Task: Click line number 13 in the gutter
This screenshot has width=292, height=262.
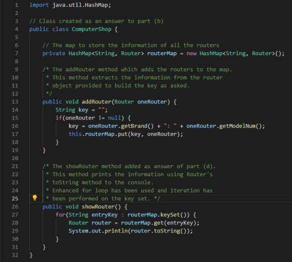Action: [15, 102]
